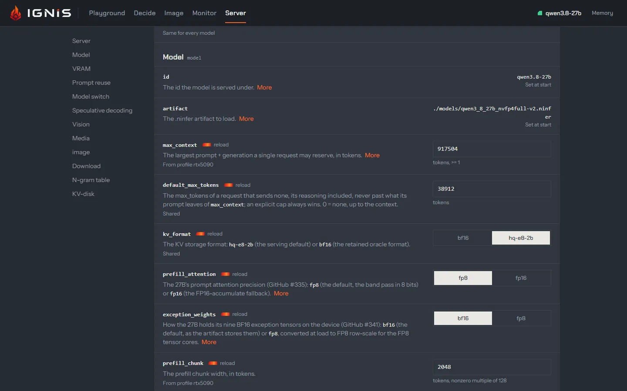Open More link for max_context
627x391 pixels.
[372, 155]
